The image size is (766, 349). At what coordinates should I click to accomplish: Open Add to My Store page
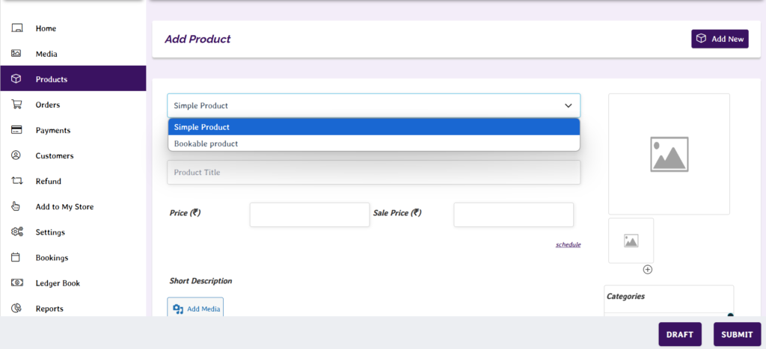coord(64,207)
